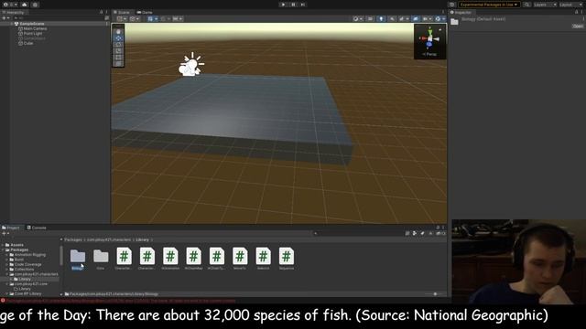Select Main Camera in Hierarchy
This screenshot has width=586, height=329.
(x=35, y=28)
